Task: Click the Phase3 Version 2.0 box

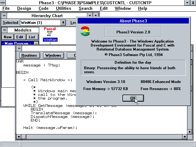Action: click(x=133, y=32)
